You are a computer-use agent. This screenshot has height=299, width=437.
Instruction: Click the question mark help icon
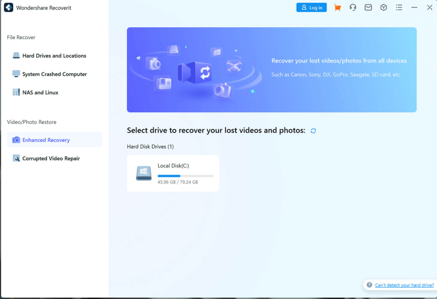369,285
